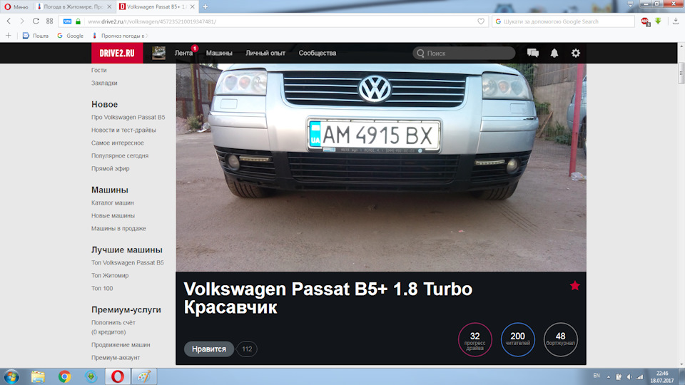This screenshot has height=385, width=685.
Task: Open Opera in the taskbar
Action: (118, 376)
